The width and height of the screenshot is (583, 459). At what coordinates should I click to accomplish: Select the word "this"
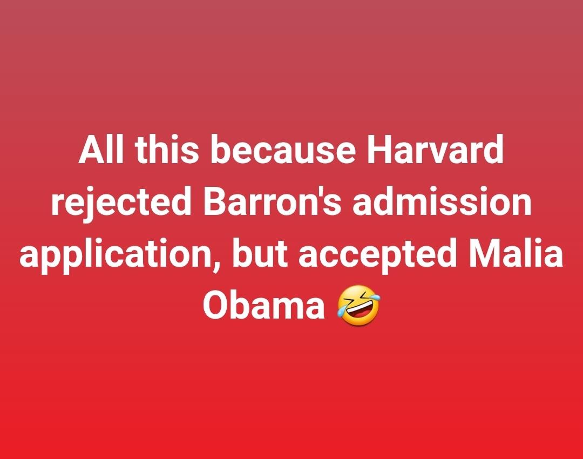167,150
